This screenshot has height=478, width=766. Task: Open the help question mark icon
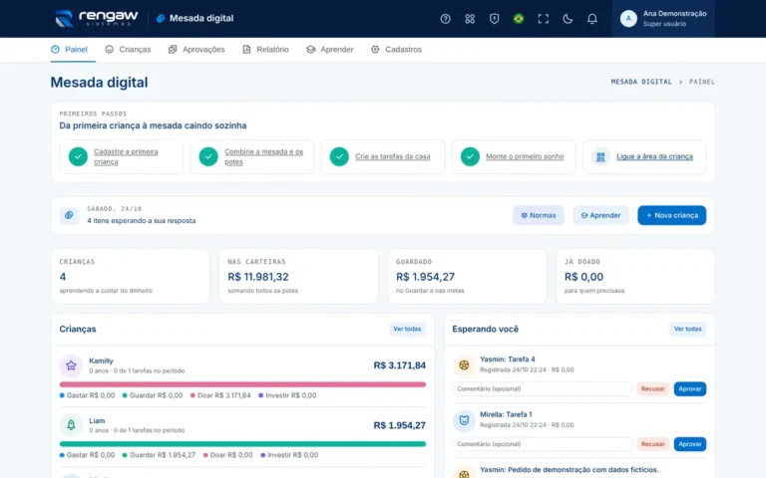point(445,19)
